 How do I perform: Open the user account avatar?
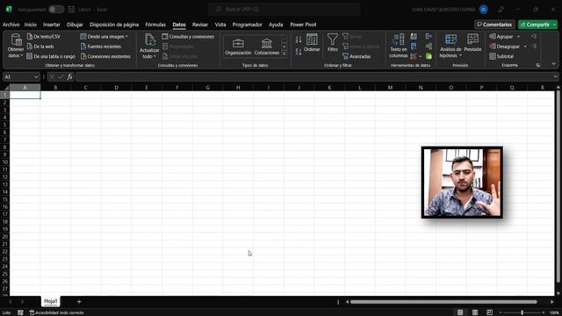tap(484, 10)
